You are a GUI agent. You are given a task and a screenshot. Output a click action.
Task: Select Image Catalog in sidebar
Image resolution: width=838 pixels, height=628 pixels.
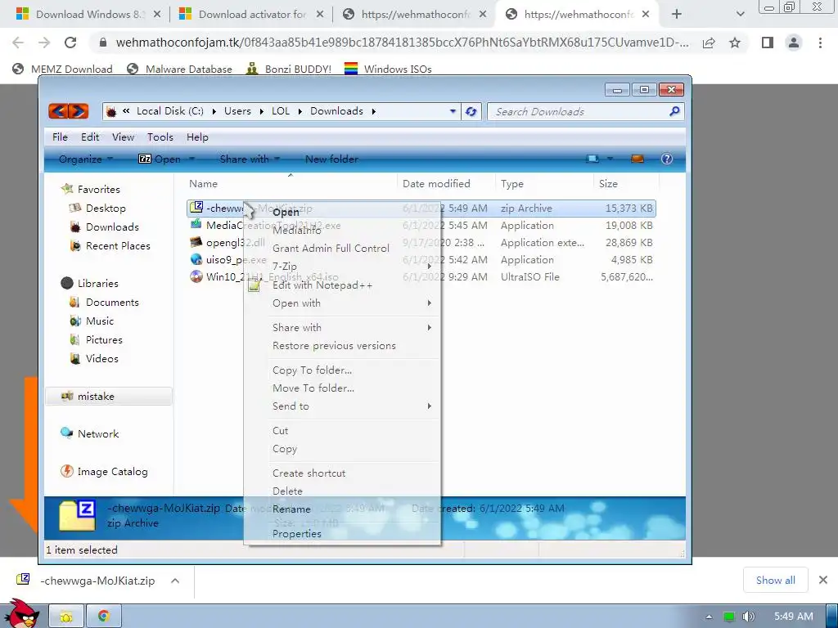tap(104, 472)
